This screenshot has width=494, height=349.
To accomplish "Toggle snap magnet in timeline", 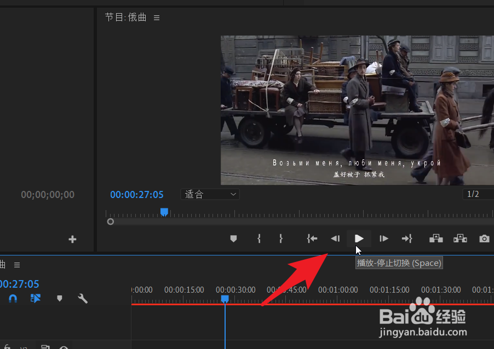I will (13, 298).
